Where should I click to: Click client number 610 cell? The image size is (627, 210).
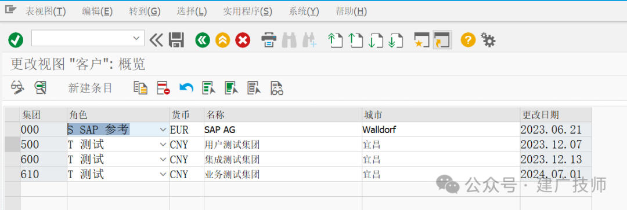(43, 174)
